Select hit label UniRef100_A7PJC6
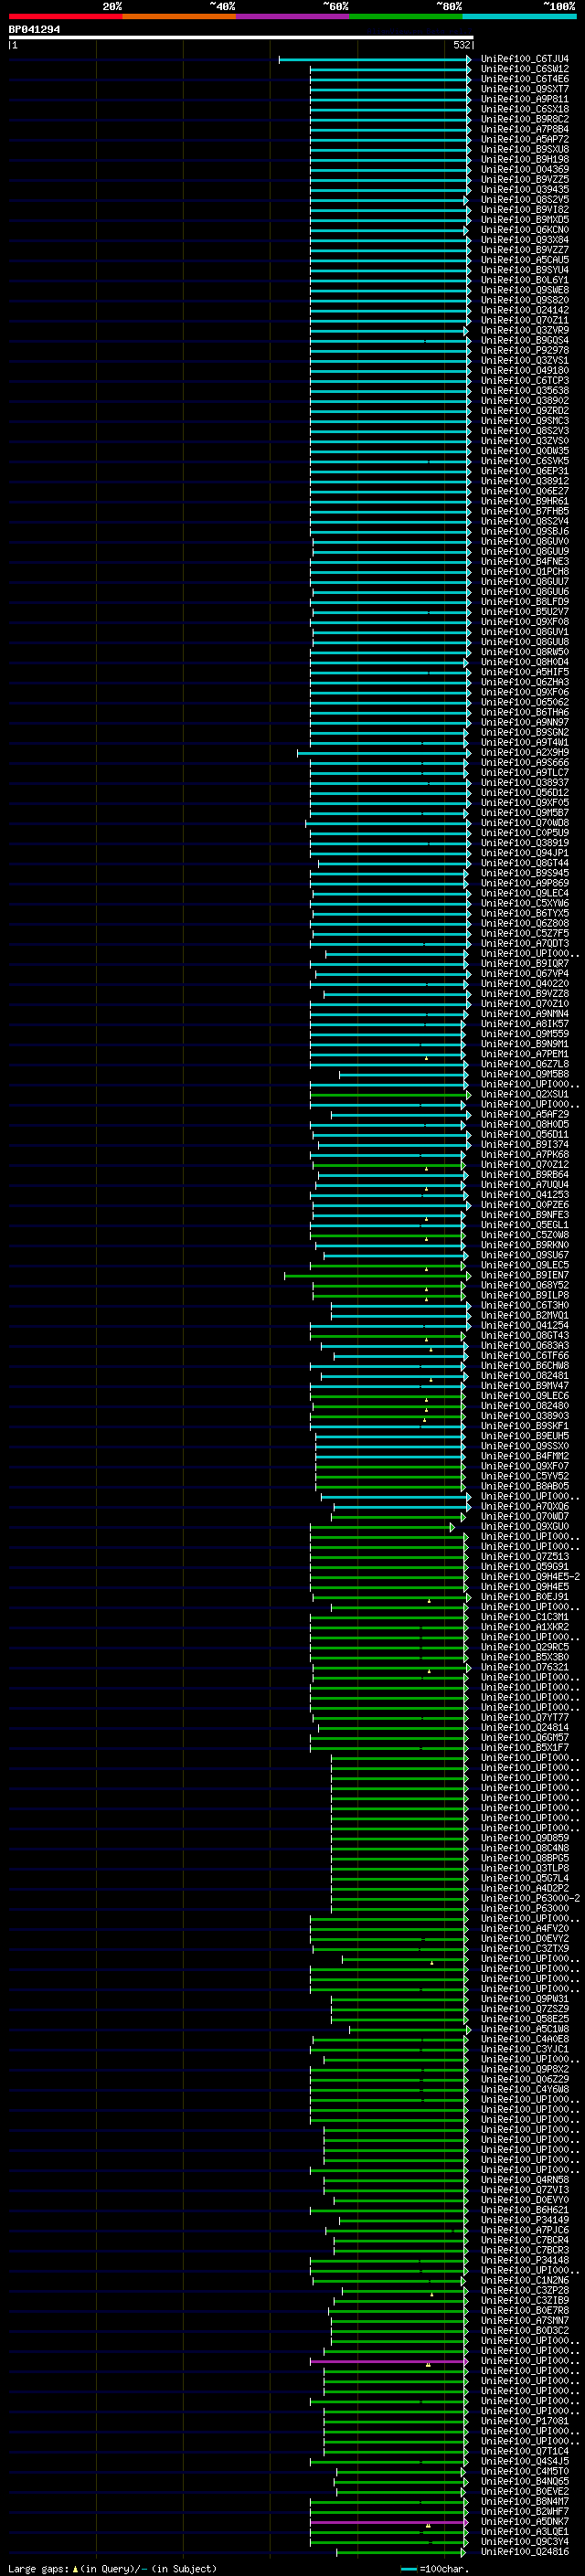585x2576 pixels. (524, 2231)
